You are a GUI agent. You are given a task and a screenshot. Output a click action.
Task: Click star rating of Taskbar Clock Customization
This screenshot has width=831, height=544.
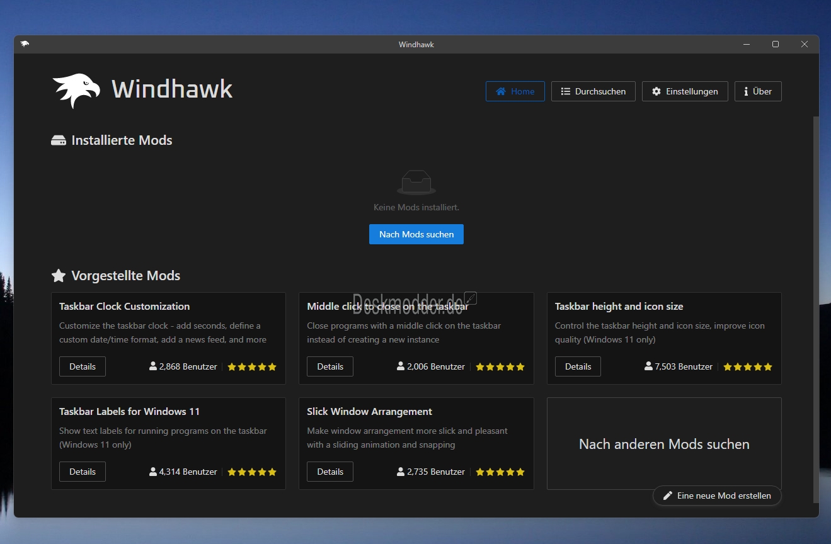click(252, 366)
